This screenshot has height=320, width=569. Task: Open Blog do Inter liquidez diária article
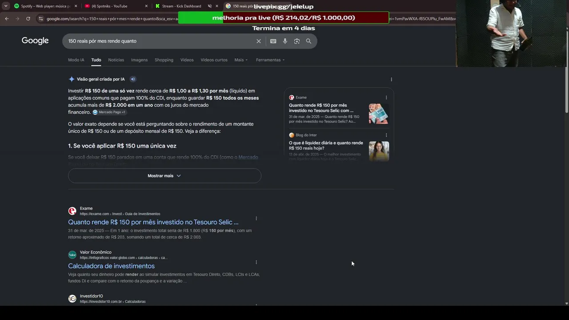(326, 145)
